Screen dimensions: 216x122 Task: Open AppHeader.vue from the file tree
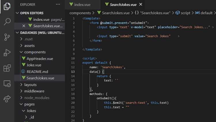coord(40,59)
